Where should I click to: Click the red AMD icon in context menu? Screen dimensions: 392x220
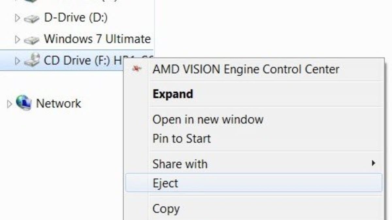(138, 69)
